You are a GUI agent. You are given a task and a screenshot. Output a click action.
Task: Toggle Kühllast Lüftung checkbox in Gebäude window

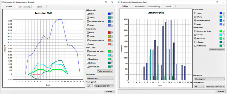click(x=87, y=18)
